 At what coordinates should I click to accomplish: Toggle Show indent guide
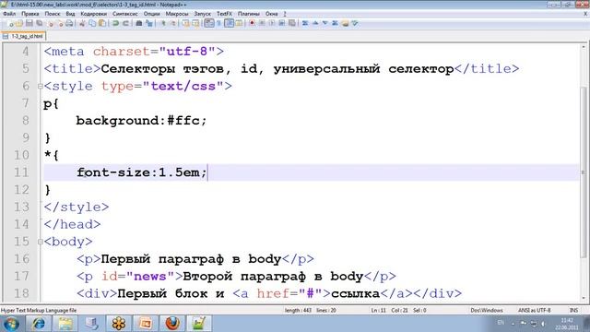(x=230, y=23)
